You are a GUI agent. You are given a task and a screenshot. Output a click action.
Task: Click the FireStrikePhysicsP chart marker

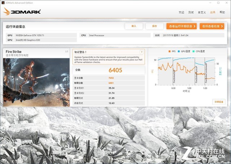point(196,75)
